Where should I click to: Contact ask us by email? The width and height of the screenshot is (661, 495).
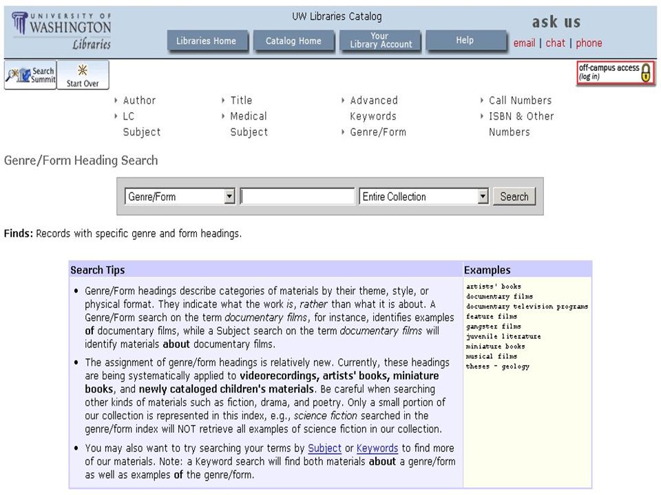(x=524, y=43)
